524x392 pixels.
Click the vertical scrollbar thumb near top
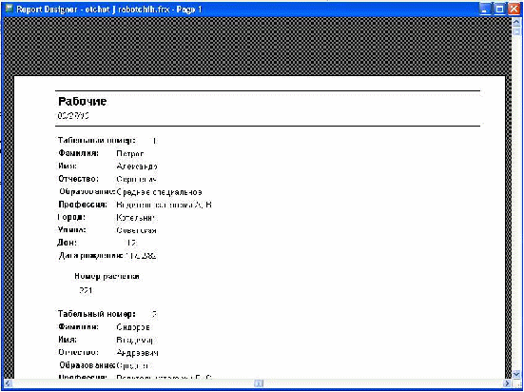[516, 31]
